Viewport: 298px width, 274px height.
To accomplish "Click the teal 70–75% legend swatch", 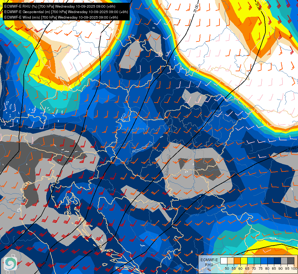I will pyautogui.click(x=257, y=261).
